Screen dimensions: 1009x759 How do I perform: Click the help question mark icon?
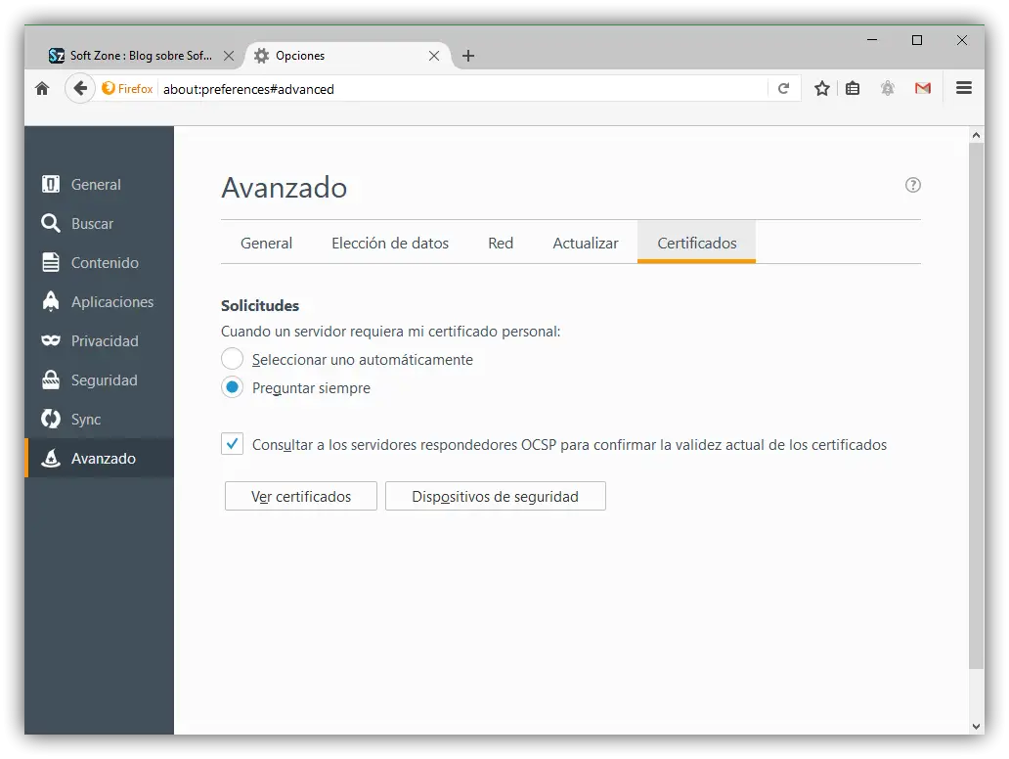coord(912,186)
